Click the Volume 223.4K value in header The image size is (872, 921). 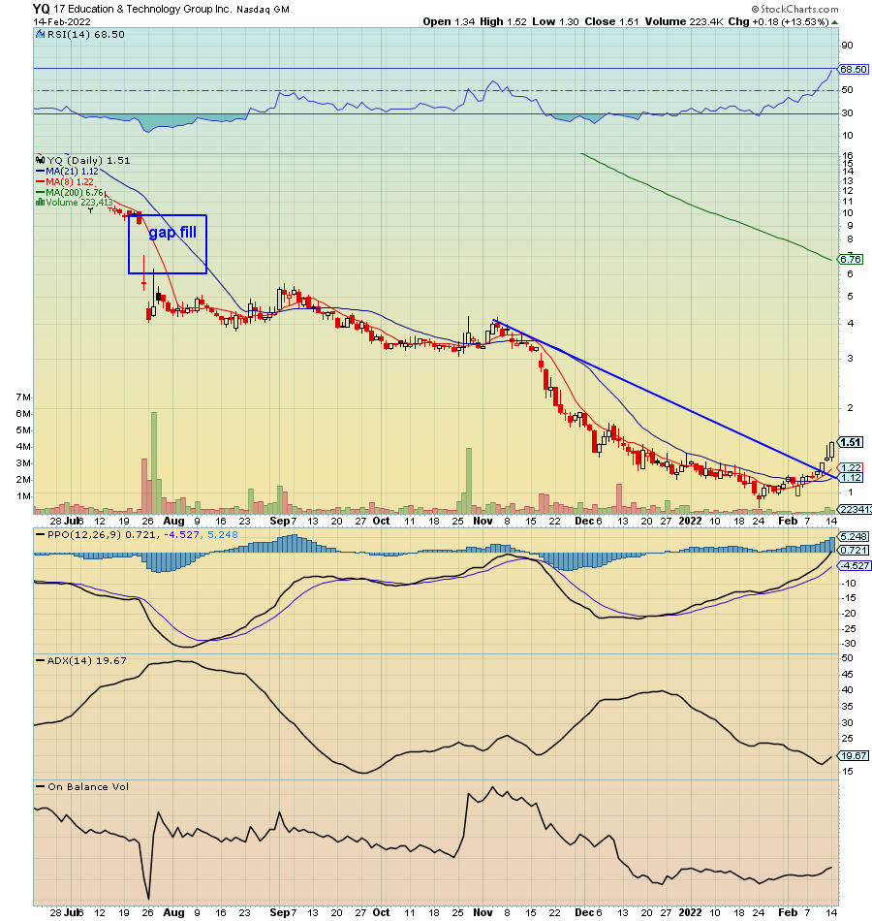(x=684, y=21)
